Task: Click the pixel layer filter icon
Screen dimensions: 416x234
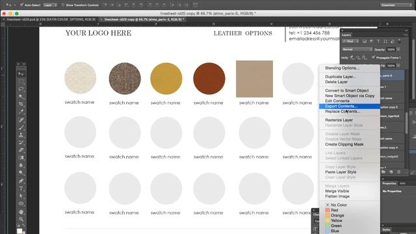Action: [365, 42]
